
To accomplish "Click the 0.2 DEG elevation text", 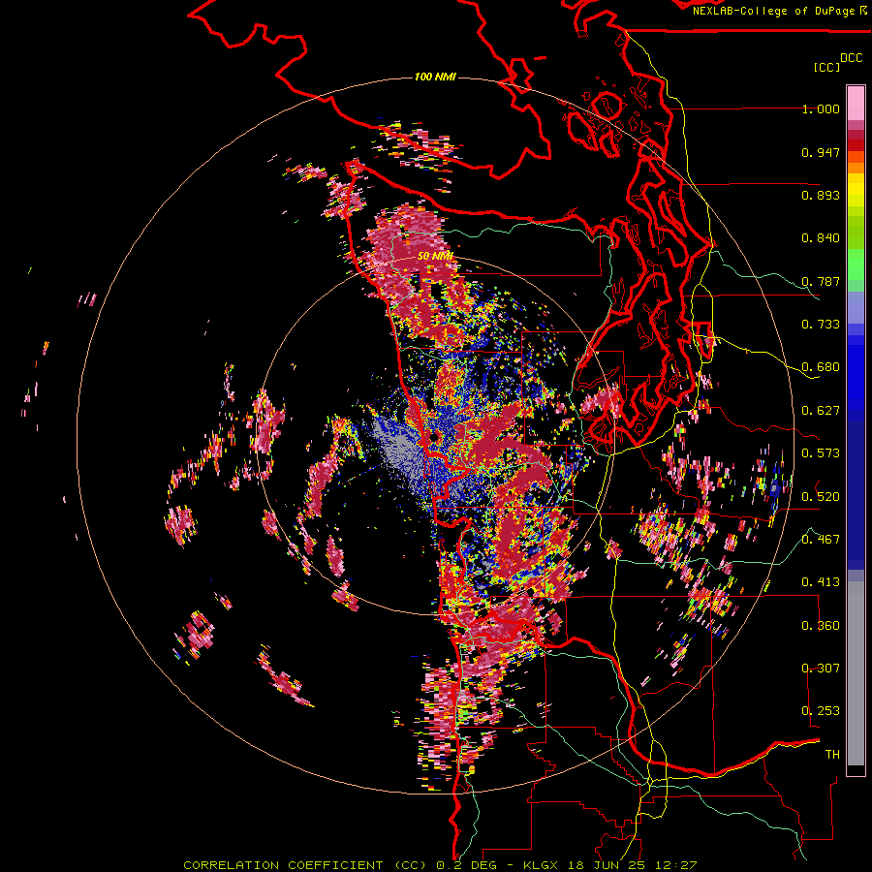I will (467, 865).
